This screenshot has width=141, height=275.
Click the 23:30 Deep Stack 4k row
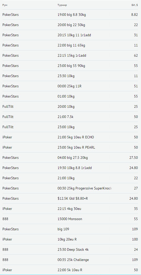[x=71, y=249]
